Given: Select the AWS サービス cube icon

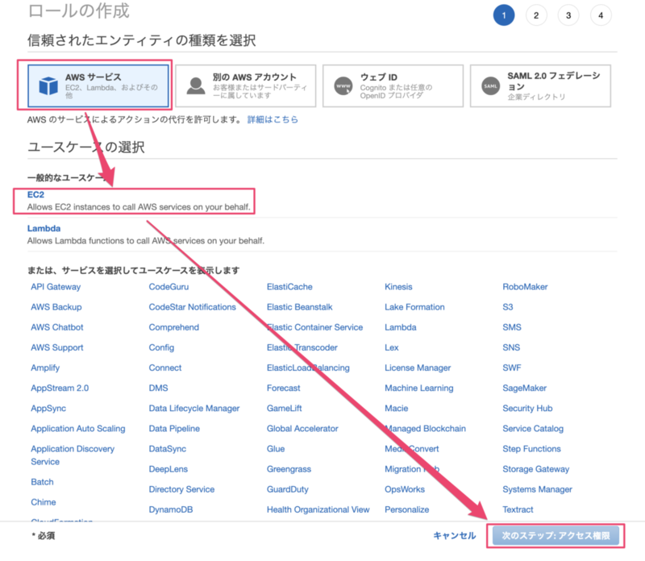Looking at the screenshot, I should [48, 86].
